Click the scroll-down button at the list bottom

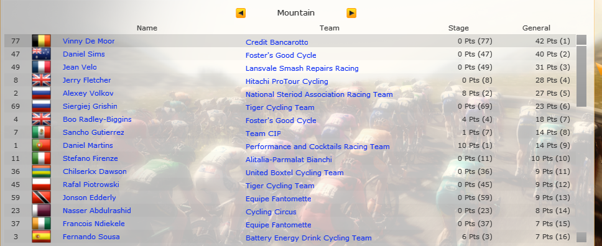(x=581, y=237)
